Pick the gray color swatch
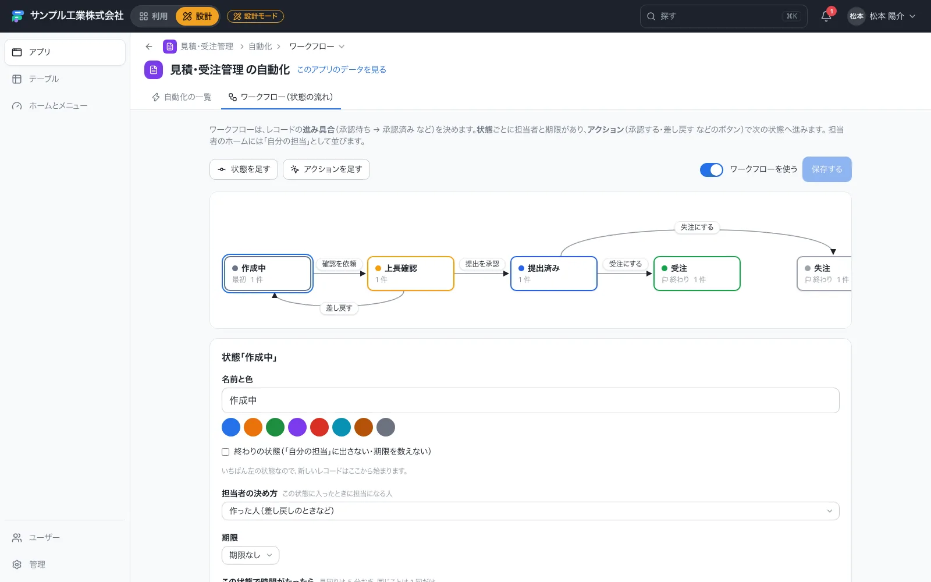The height and width of the screenshot is (582, 931). 386,427
